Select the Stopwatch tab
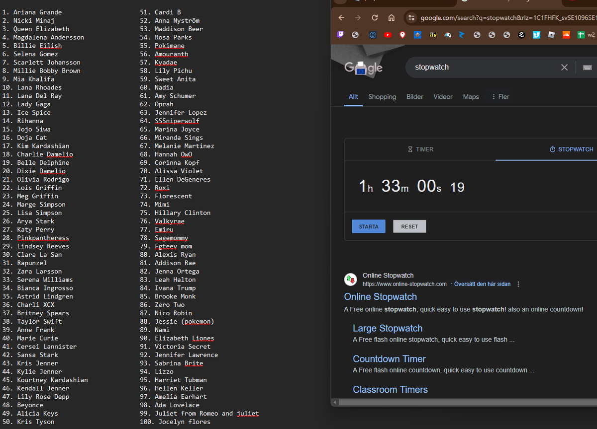The width and height of the screenshot is (597, 429). [x=571, y=149]
